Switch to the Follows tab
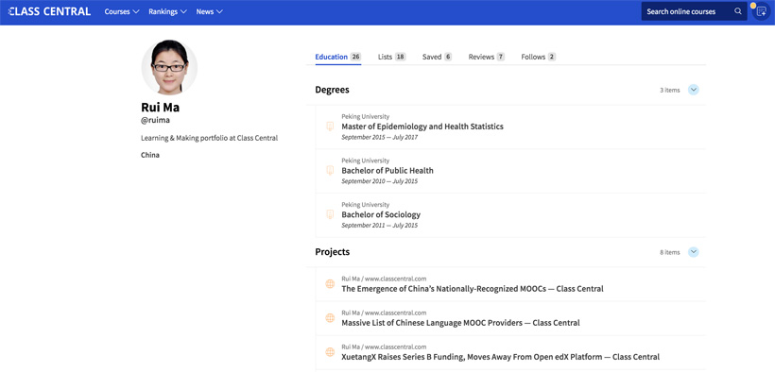The image size is (775, 372). pyautogui.click(x=539, y=57)
